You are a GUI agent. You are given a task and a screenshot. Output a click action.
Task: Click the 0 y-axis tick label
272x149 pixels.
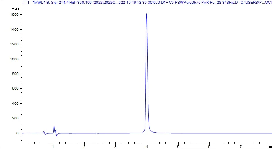tap(18, 133)
